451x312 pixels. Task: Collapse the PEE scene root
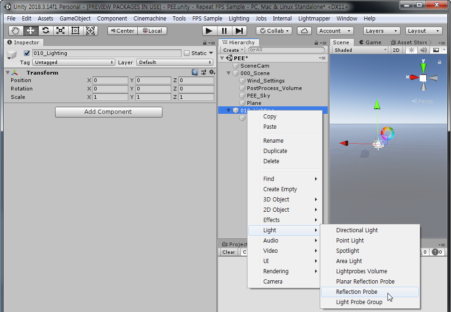pyautogui.click(x=222, y=58)
